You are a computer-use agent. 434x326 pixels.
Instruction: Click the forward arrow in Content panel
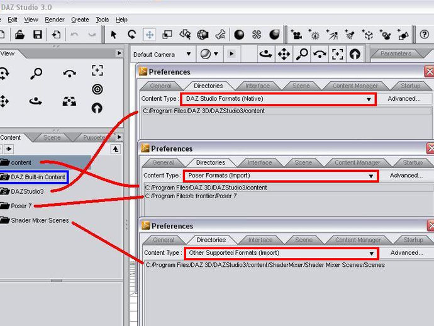tap(9, 149)
